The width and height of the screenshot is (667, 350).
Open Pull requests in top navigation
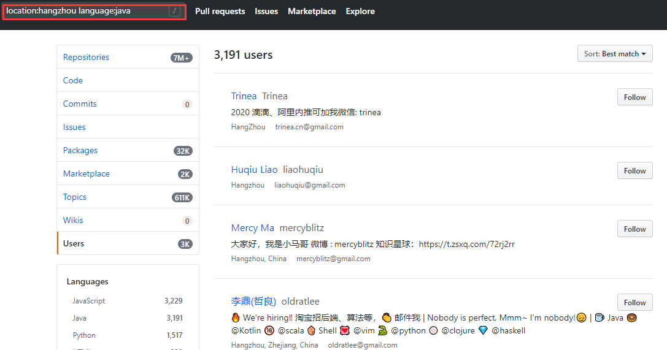(x=220, y=12)
